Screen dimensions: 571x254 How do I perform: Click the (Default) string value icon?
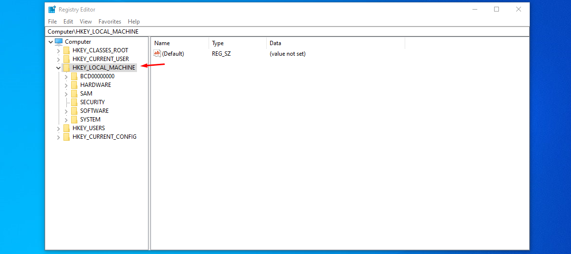pos(157,53)
